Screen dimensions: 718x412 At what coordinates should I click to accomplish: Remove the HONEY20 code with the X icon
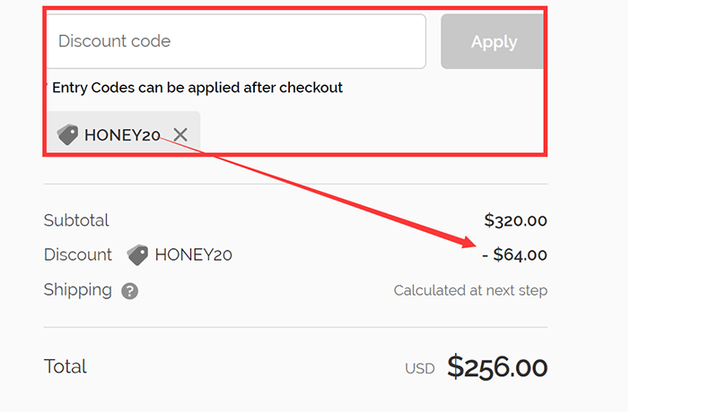point(180,134)
